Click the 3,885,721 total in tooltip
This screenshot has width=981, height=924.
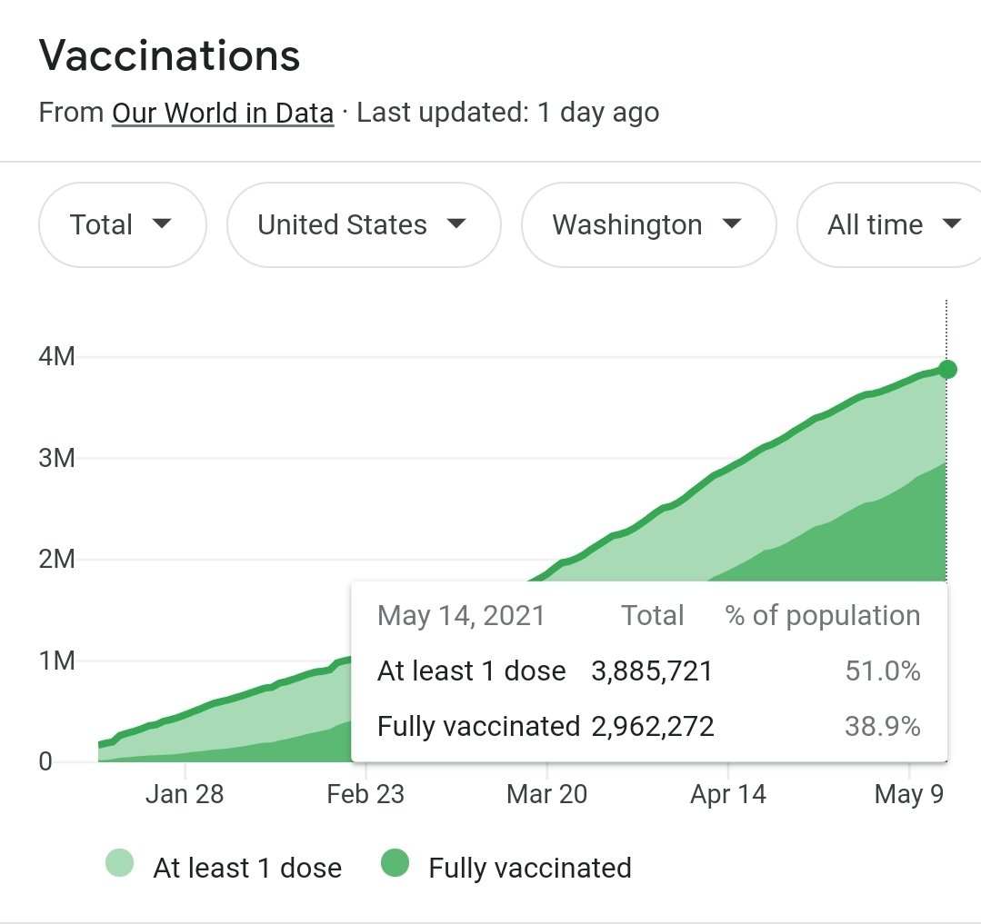[652, 671]
